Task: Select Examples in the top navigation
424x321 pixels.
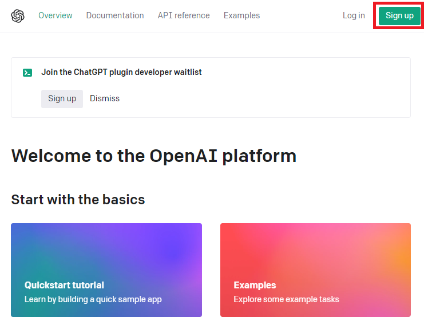Action: click(x=241, y=15)
